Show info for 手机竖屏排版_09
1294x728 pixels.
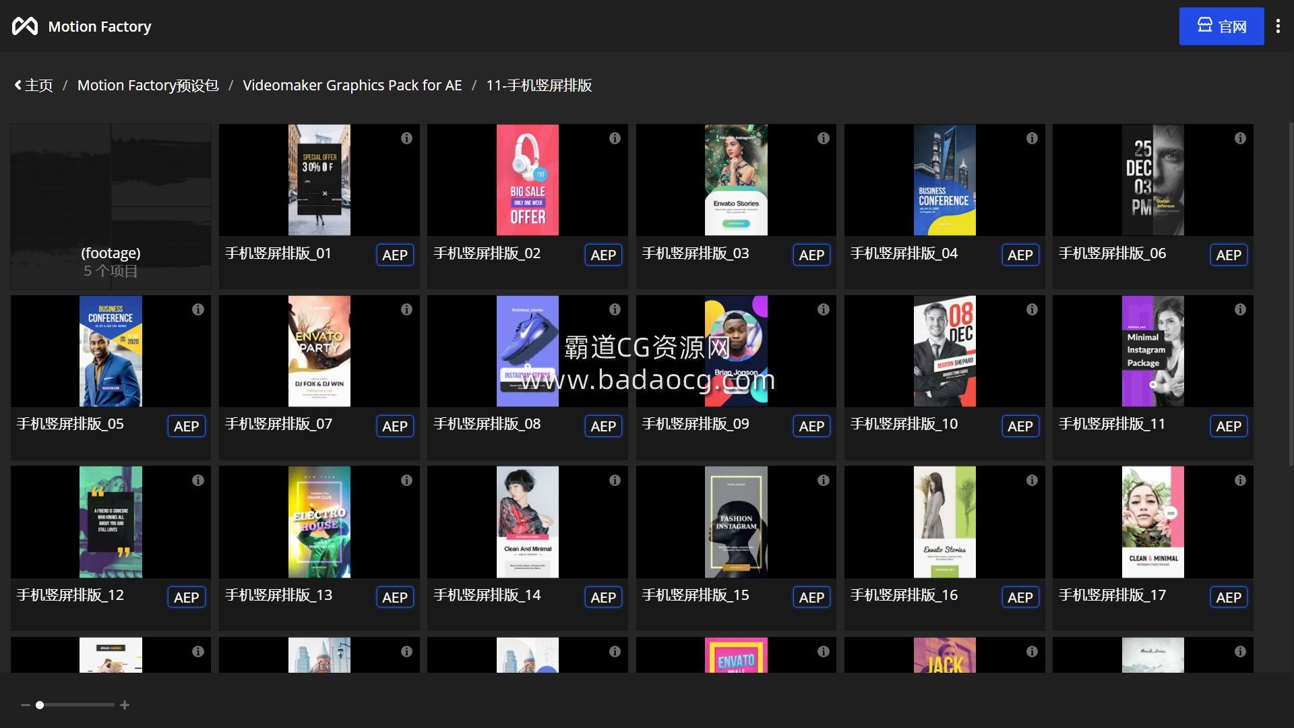[823, 309]
